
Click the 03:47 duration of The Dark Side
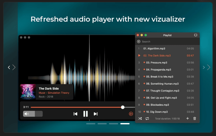coord(190,56)
